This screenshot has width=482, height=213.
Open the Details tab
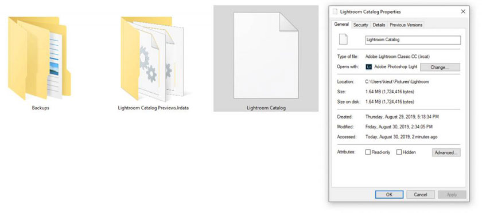(379, 25)
